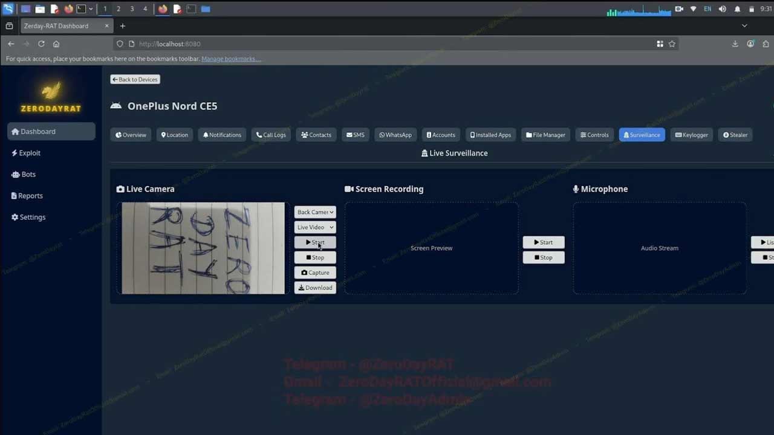Open the SMS tab
This screenshot has height=435, width=774.
click(x=356, y=135)
